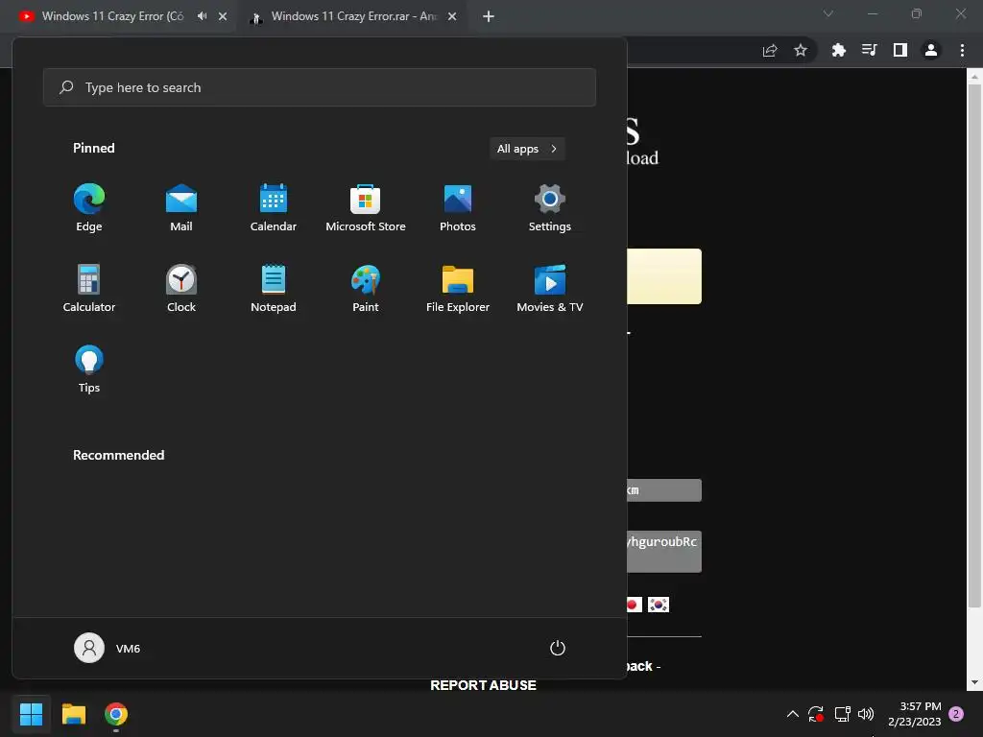Click the Chrome tab search dropdown arrow

[828, 13]
